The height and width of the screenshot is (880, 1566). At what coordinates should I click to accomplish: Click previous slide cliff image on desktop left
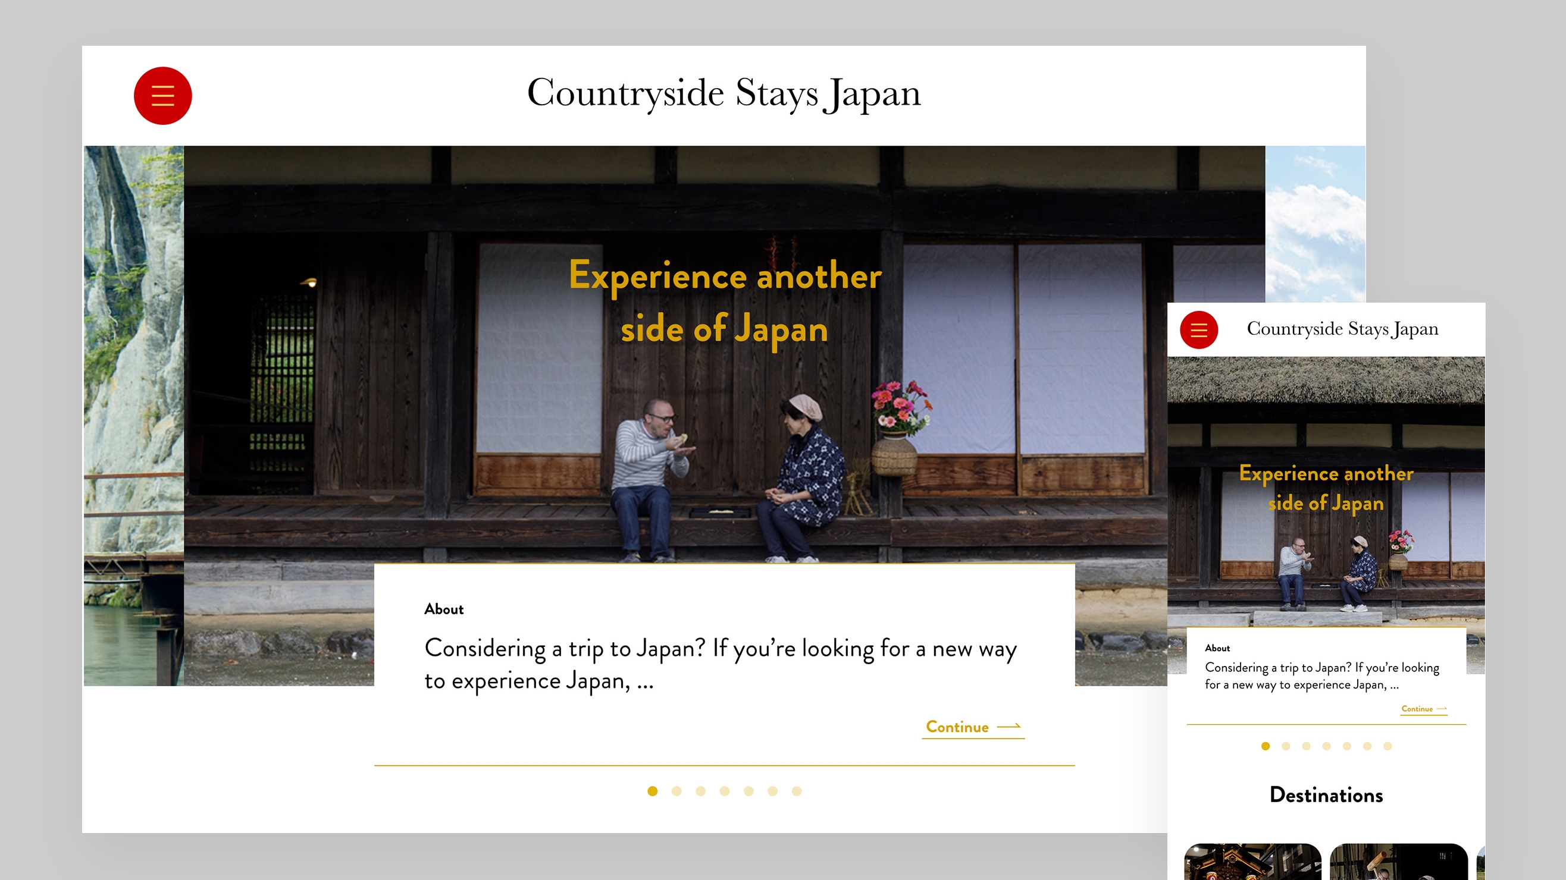point(134,416)
